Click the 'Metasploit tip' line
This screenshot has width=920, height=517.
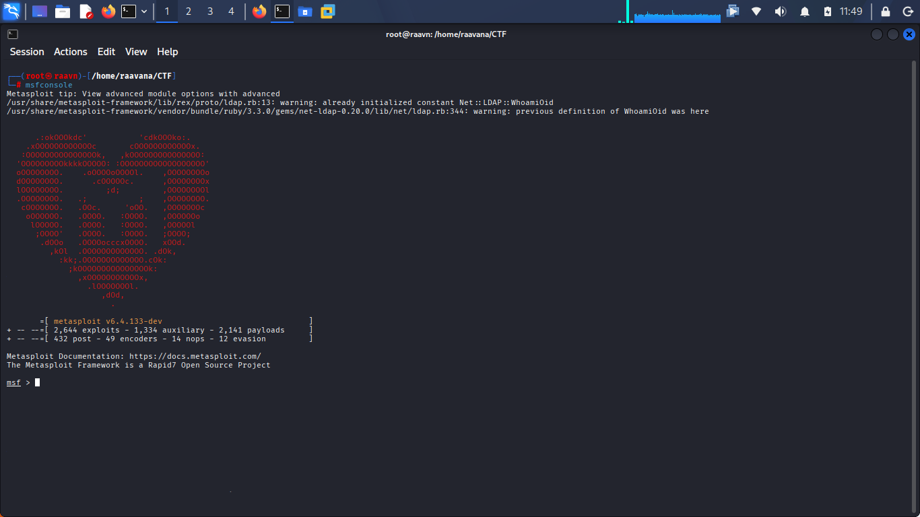click(x=143, y=94)
